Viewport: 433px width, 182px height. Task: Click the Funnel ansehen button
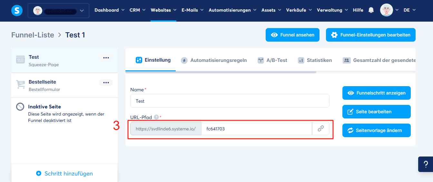click(292, 35)
